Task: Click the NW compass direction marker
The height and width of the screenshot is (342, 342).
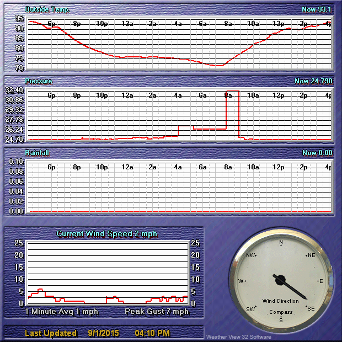Action: click(x=252, y=255)
